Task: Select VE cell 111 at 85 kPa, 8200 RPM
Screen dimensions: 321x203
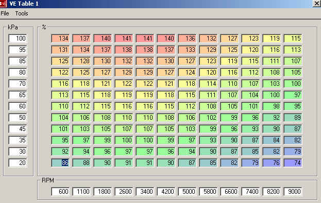Action: 272,61
